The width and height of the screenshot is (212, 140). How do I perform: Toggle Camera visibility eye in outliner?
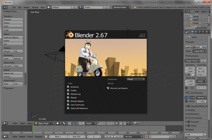coord(200,23)
